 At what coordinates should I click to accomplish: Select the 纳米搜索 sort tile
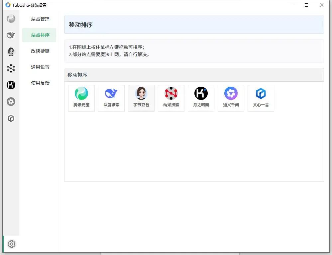[171, 98]
